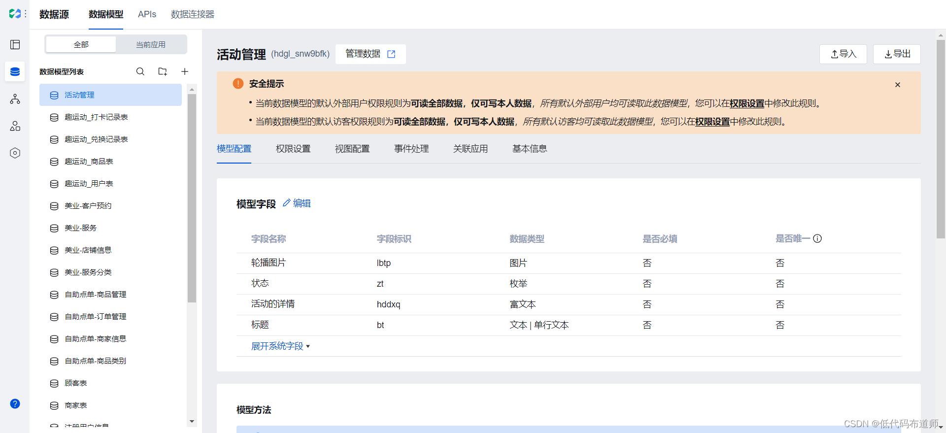
Task: Click the 管理数据 button
Action: pos(371,54)
